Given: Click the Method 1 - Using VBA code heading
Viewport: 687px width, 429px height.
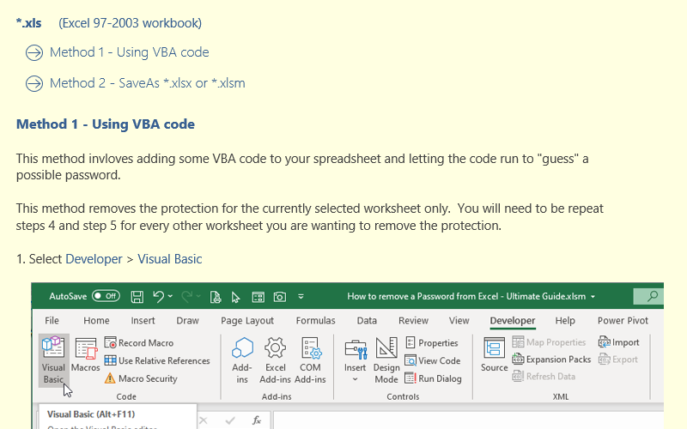Looking at the screenshot, I should tap(105, 124).
